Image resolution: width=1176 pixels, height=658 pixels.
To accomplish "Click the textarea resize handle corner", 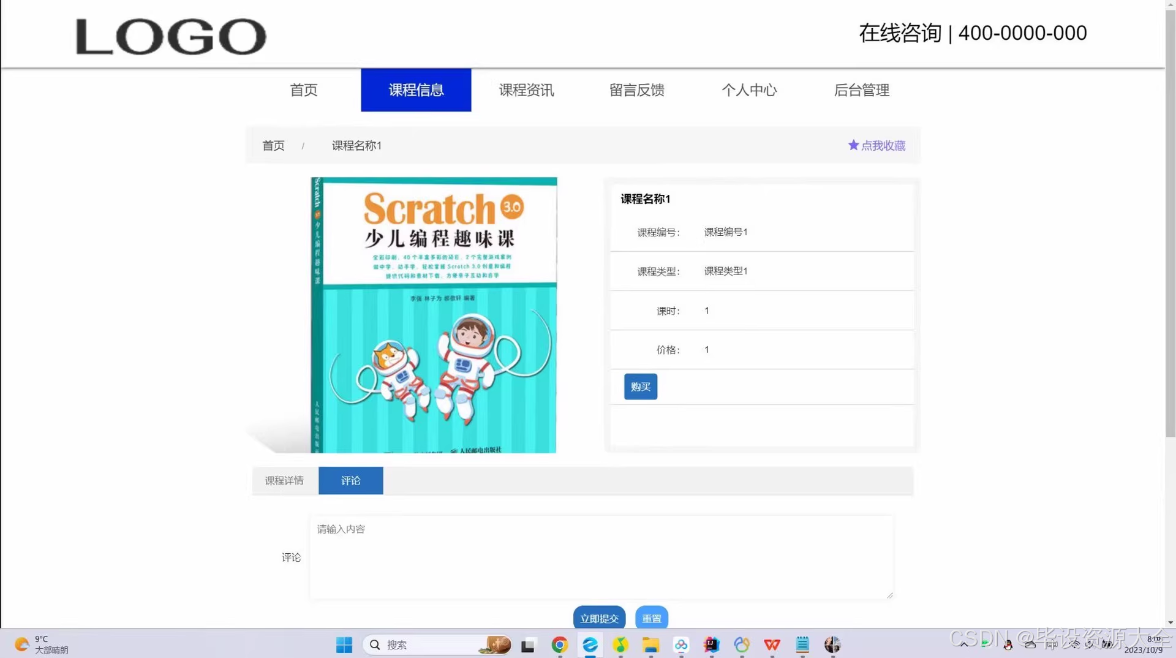I will tap(890, 595).
